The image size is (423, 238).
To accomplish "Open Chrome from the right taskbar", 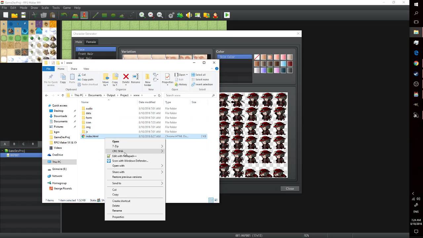I will [x=416, y=63].
